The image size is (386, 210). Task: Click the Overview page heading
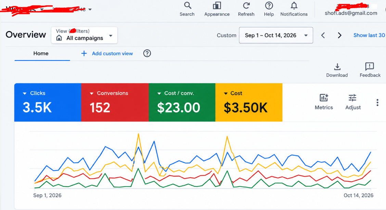coord(26,34)
